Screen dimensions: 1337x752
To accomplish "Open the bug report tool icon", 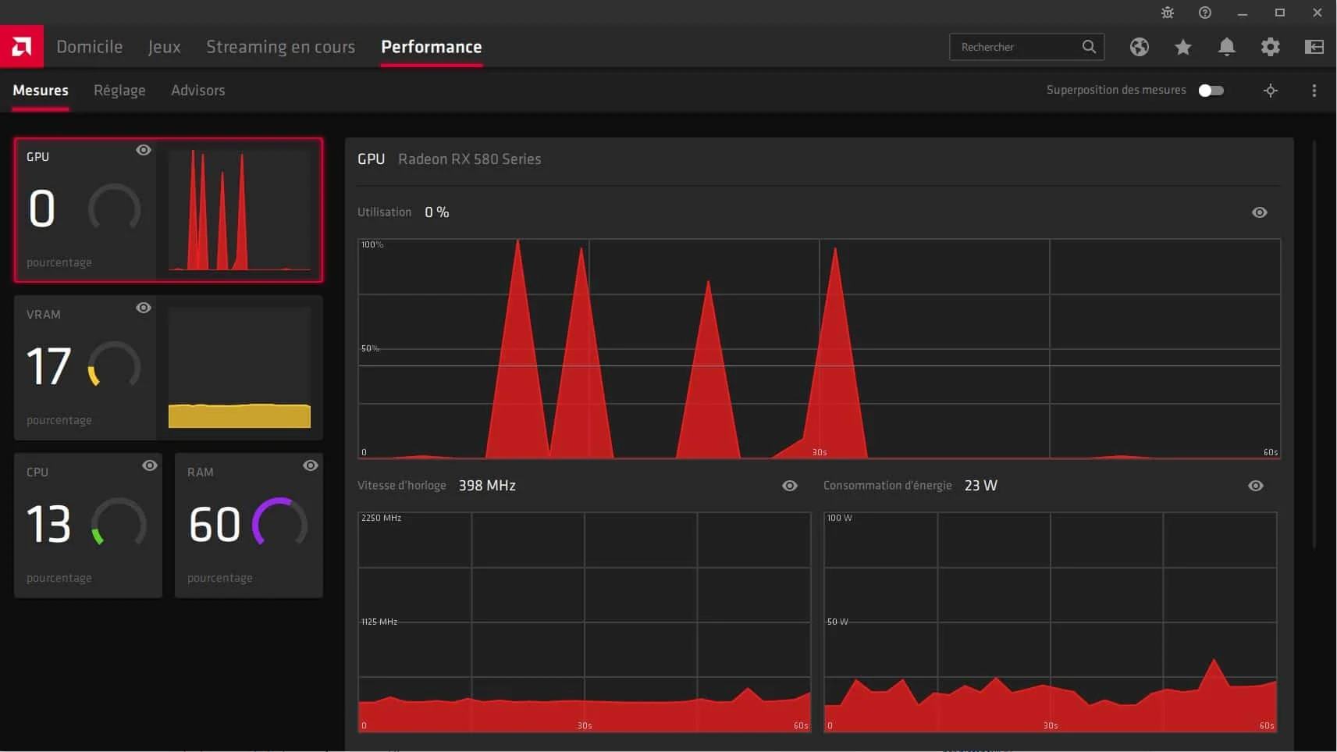I will point(1168,12).
